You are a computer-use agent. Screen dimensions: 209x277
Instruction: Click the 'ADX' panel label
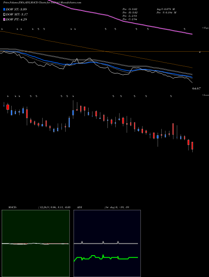(79, 207)
